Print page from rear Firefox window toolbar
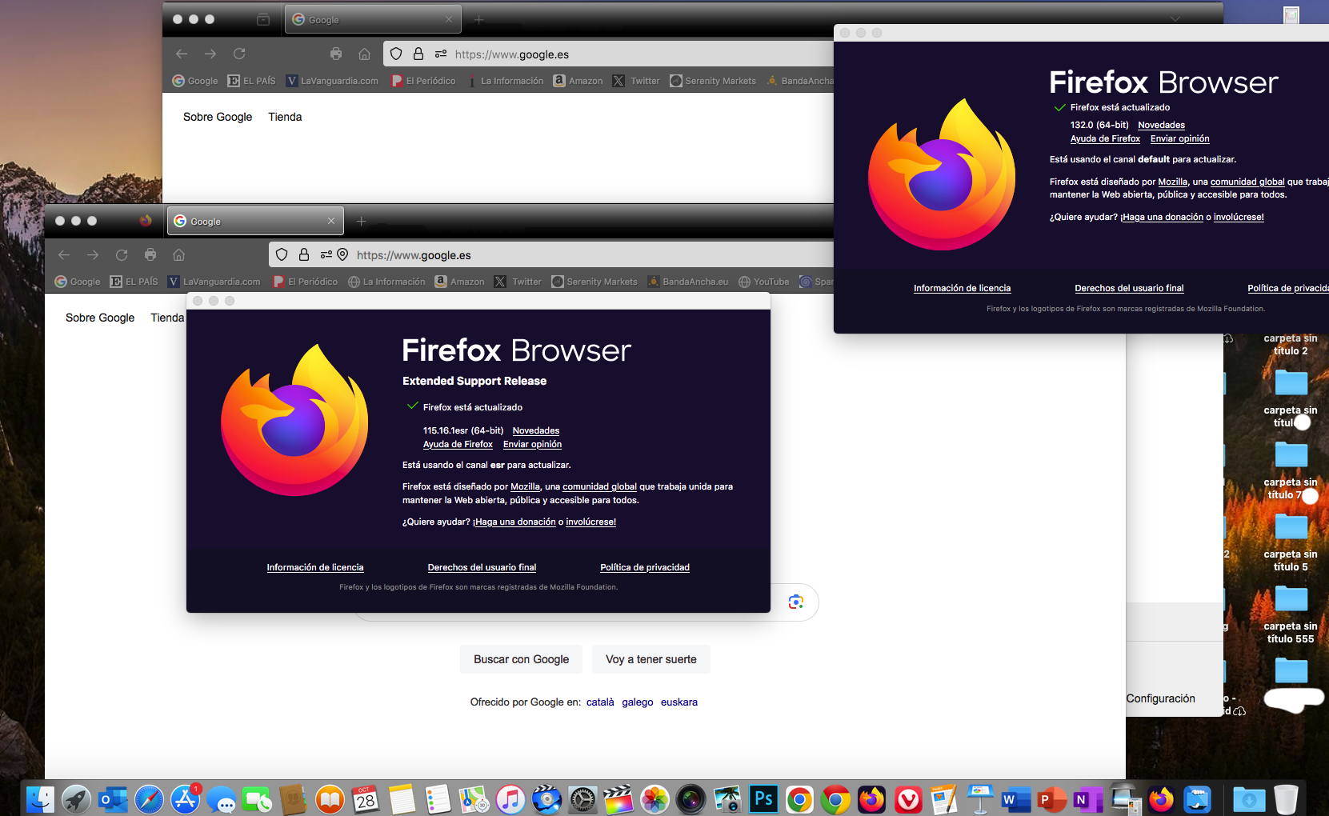The height and width of the screenshot is (816, 1329). pos(336,54)
